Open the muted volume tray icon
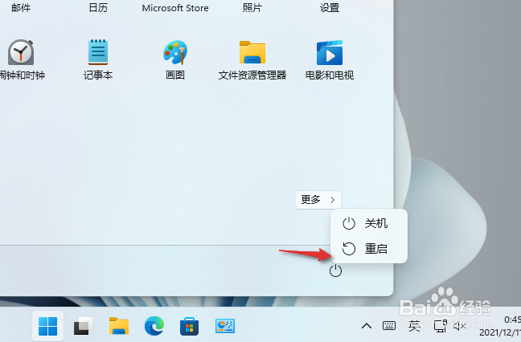Screen dimensions: 521x342 point(460,326)
